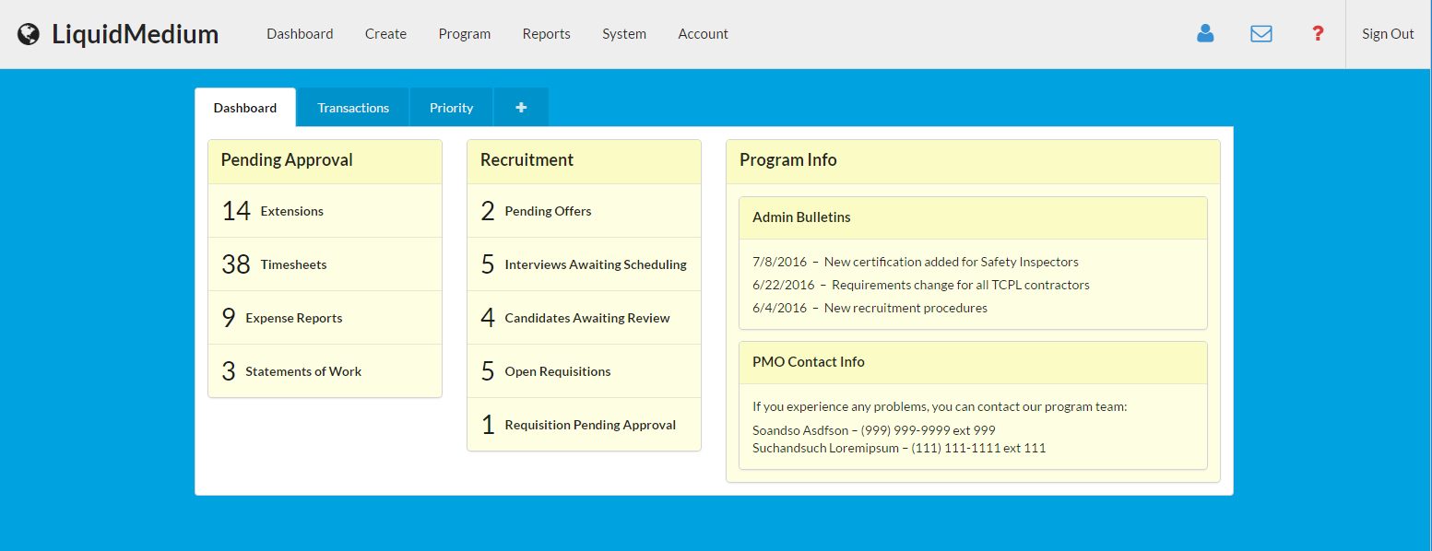View the 14 Extensions pending approval

291,211
